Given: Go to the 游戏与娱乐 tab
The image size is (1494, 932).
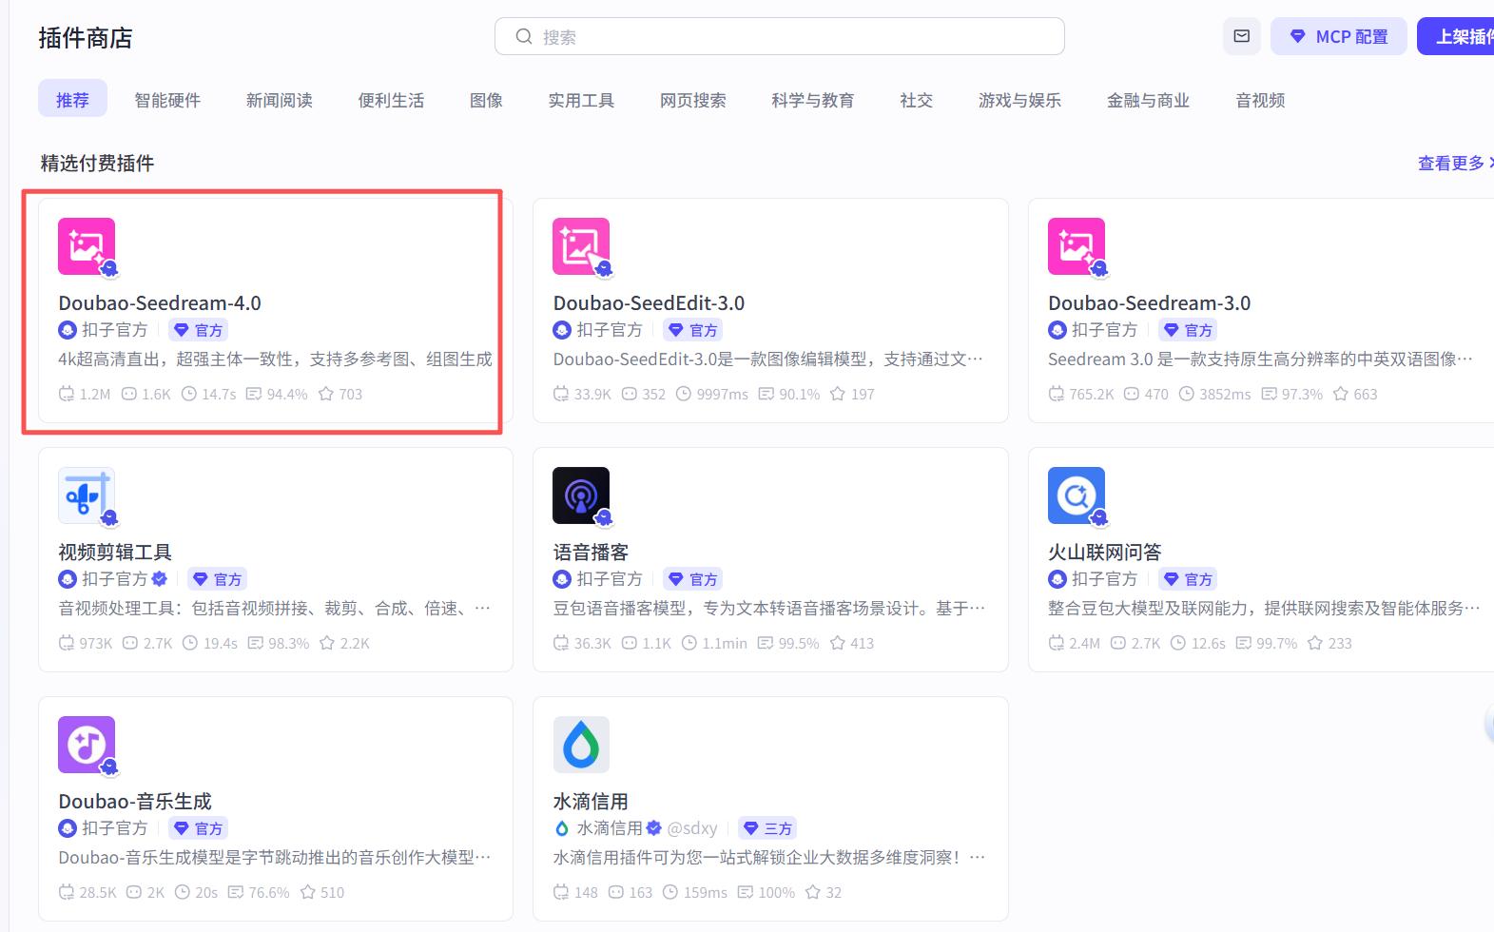Looking at the screenshot, I should [1019, 100].
